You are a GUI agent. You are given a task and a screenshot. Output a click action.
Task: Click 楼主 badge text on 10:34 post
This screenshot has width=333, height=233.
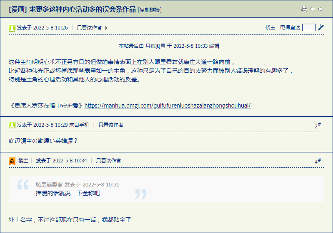[23, 161]
